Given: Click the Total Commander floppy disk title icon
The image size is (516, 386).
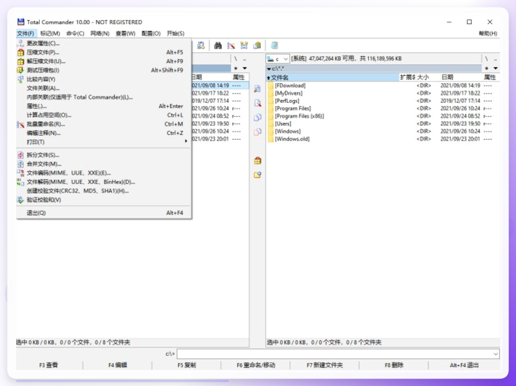Looking at the screenshot, I should coord(21,22).
